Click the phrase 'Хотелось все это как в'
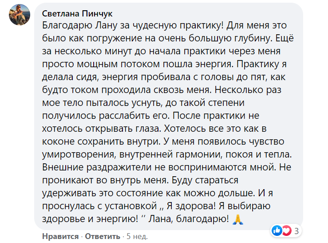Image resolution: width=328 pixels, height=243 pixels. 215,129
